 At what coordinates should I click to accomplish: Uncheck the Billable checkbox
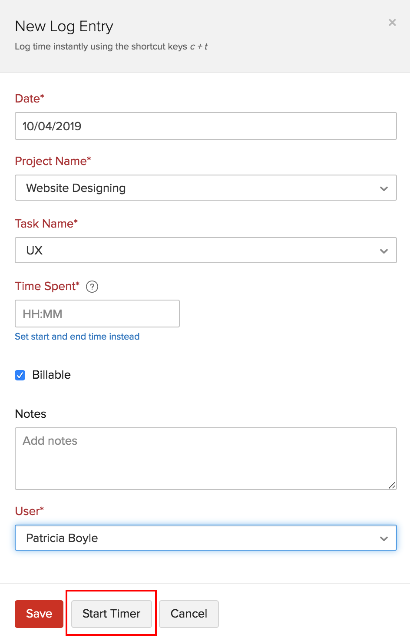coord(20,375)
